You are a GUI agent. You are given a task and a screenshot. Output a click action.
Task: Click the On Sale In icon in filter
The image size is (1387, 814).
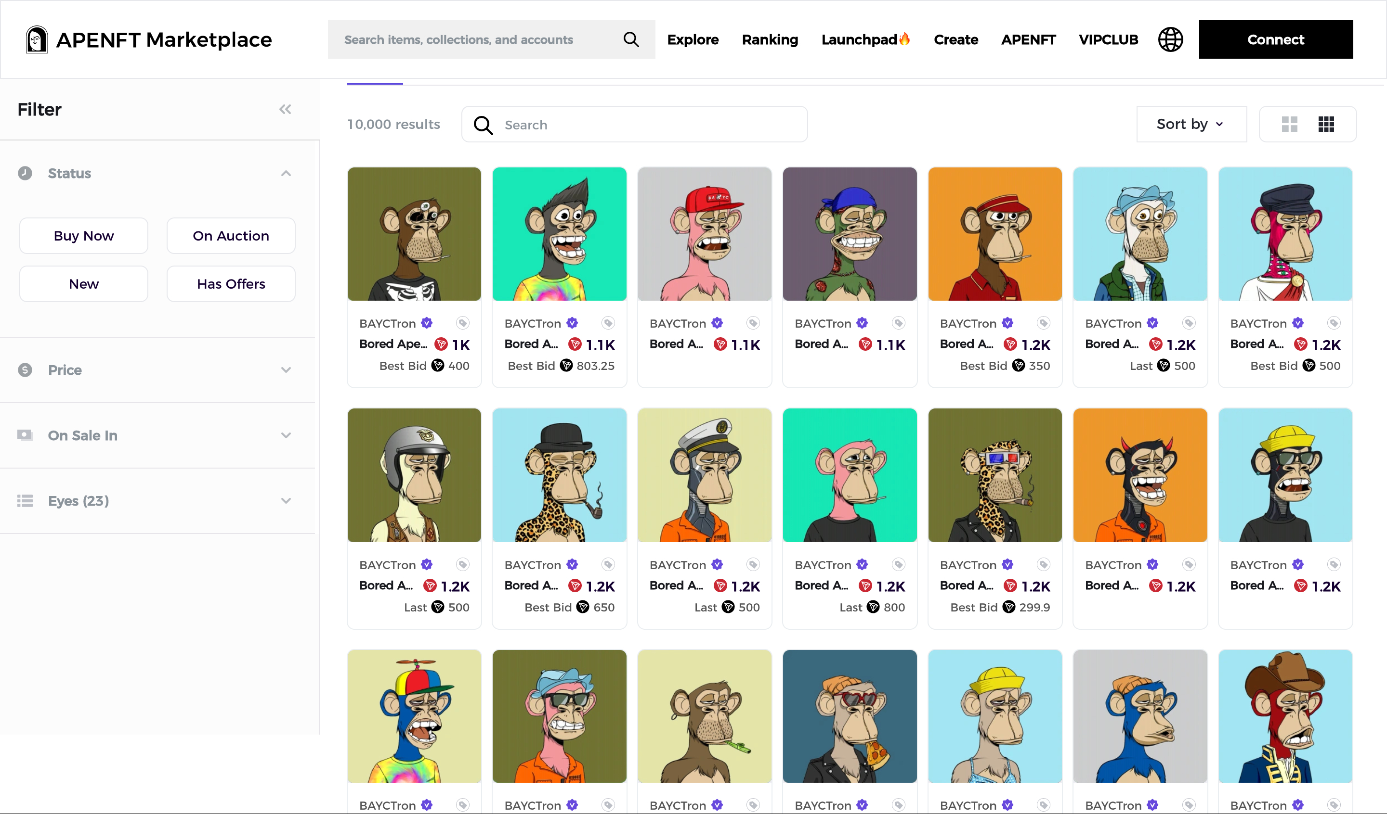click(x=25, y=435)
